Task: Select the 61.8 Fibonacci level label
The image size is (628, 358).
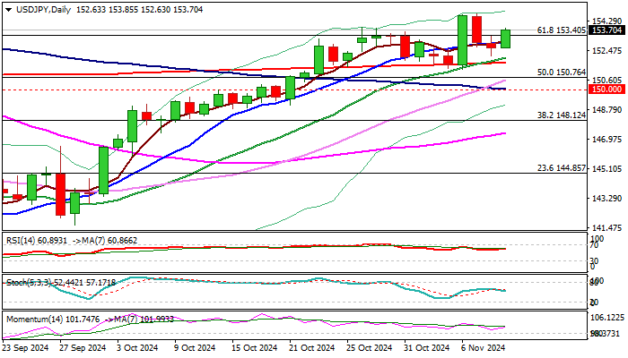Action: [561, 30]
